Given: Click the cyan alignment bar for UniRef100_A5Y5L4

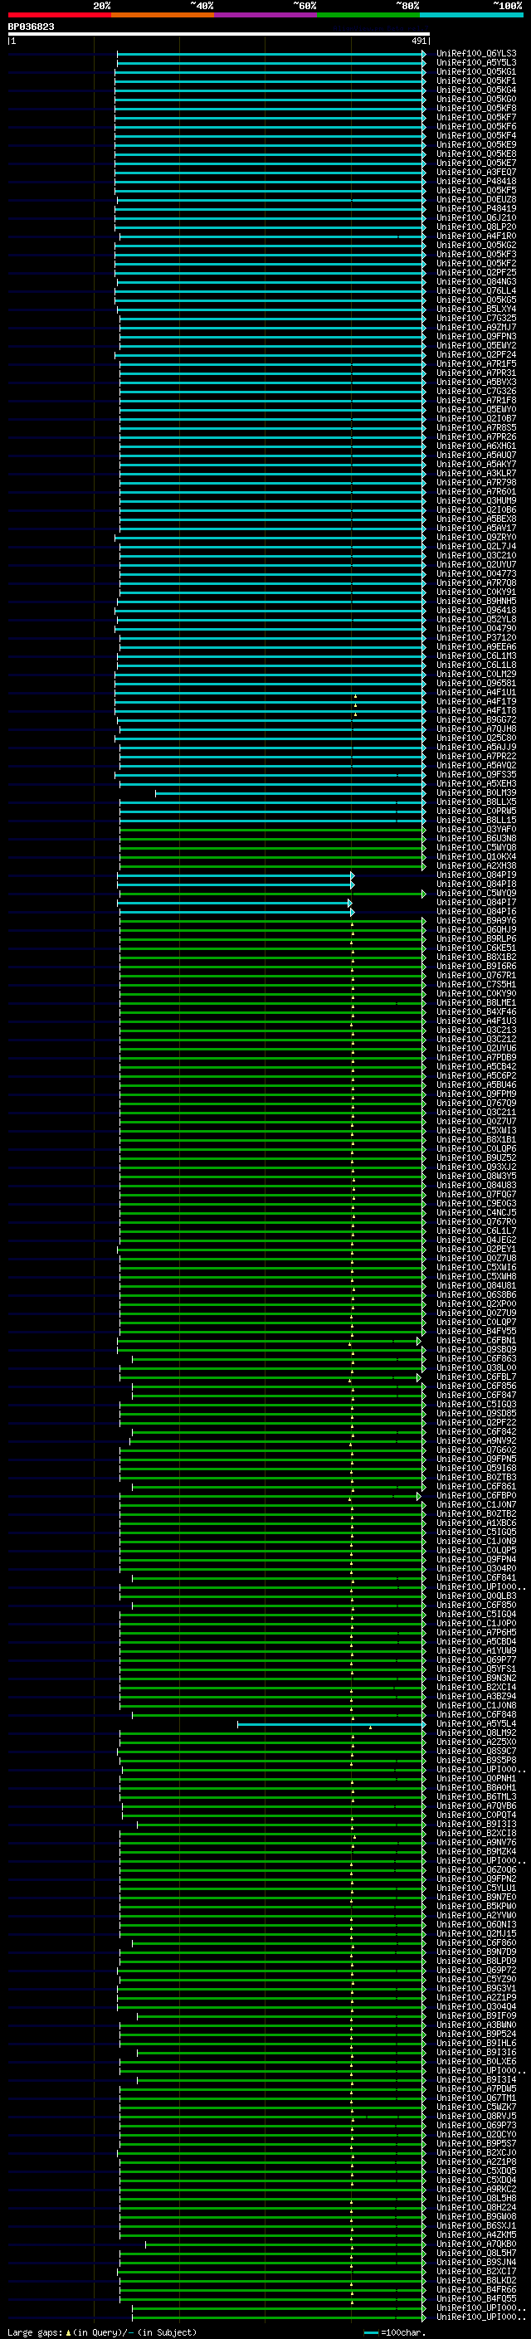Looking at the screenshot, I should coord(331,1723).
